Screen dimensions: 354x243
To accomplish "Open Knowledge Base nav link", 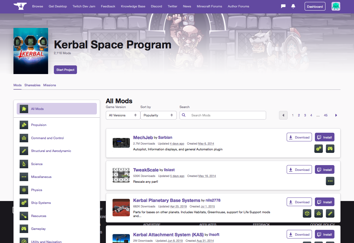I will click(x=133, y=6).
